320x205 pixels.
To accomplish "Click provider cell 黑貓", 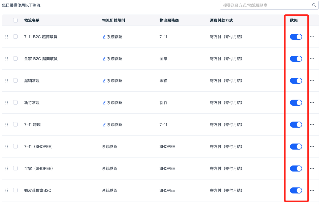I will coord(163,81).
